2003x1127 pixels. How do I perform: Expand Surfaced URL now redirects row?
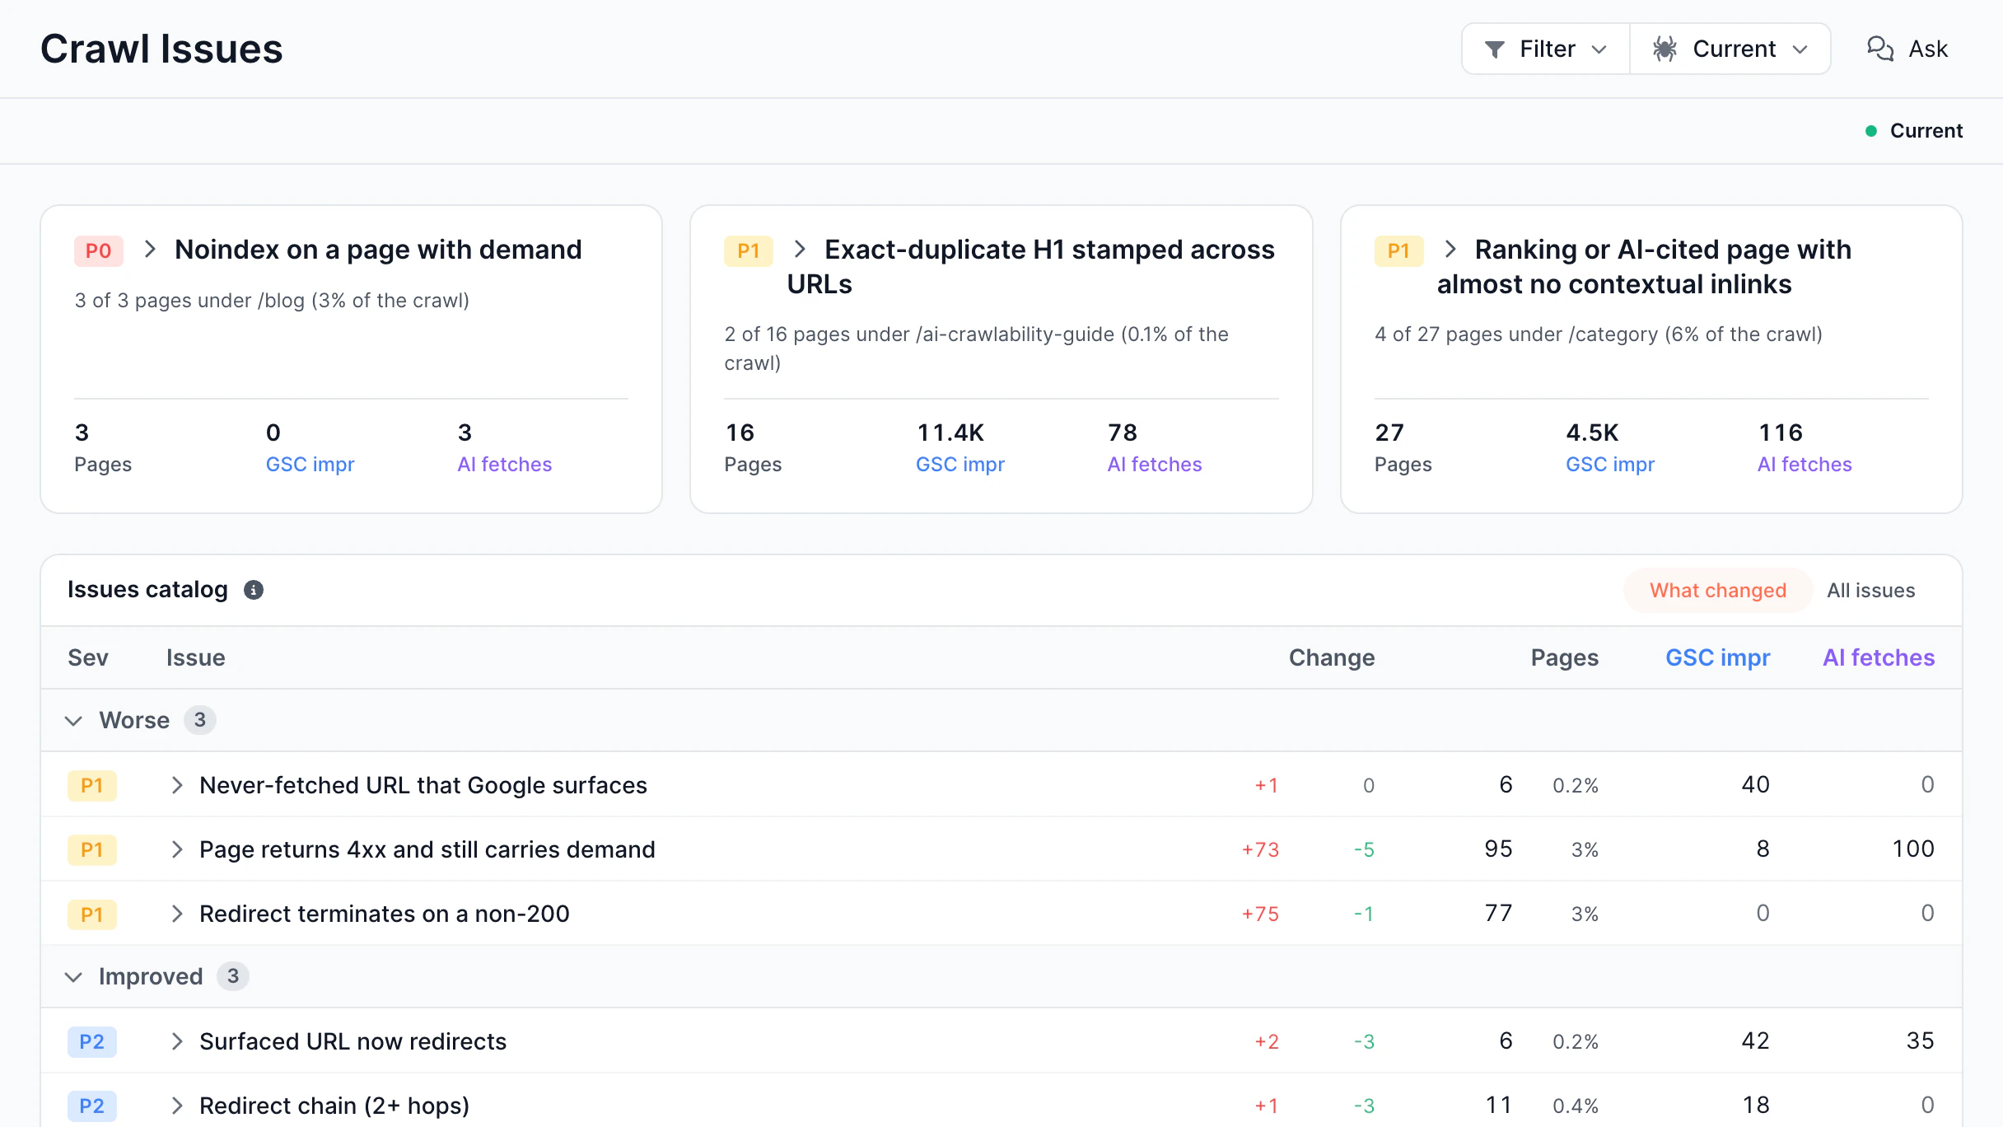point(176,1041)
